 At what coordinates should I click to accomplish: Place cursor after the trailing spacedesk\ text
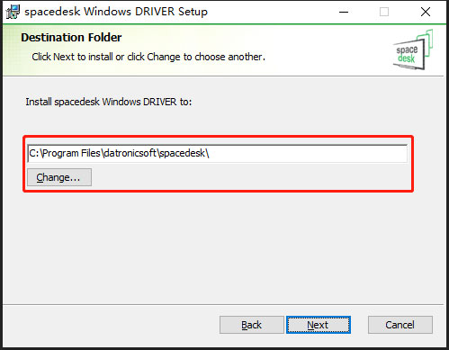[x=210, y=154]
